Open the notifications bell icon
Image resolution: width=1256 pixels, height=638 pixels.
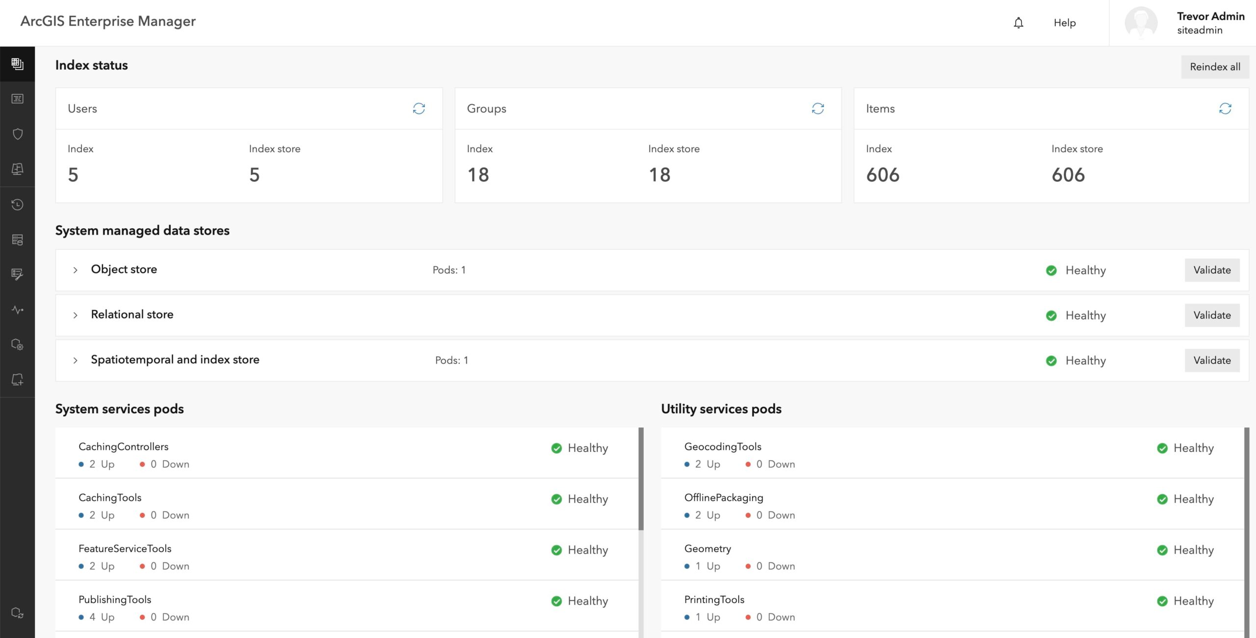point(1019,22)
